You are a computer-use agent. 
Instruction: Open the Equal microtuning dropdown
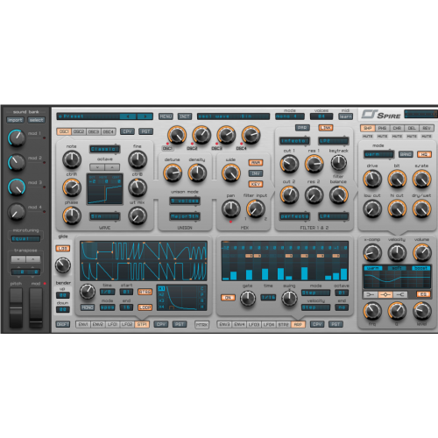pos(25,238)
